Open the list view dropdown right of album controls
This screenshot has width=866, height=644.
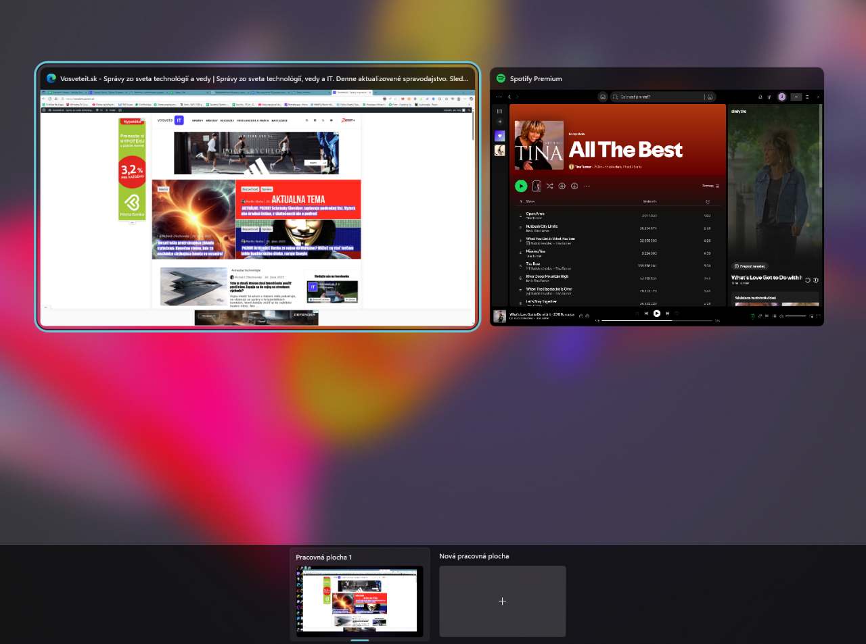pos(710,186)
